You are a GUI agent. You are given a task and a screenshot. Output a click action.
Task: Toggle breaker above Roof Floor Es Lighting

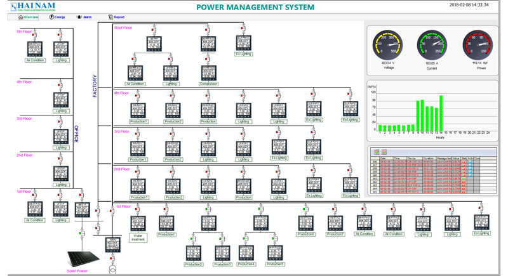(x=243, y=29)
